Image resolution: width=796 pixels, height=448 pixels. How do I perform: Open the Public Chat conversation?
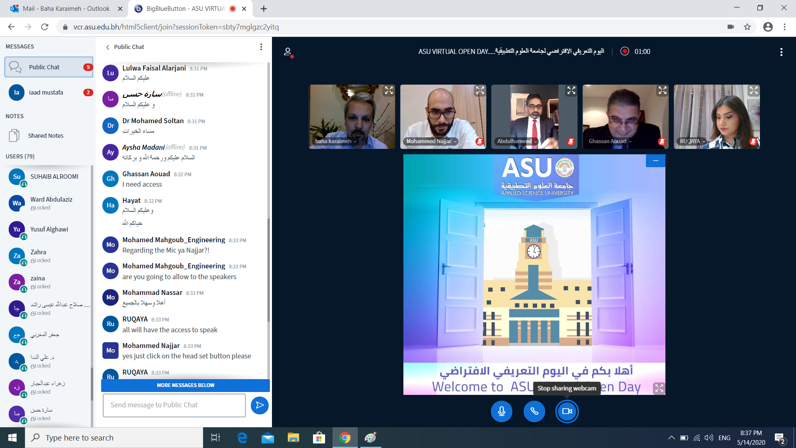point(49,67)
